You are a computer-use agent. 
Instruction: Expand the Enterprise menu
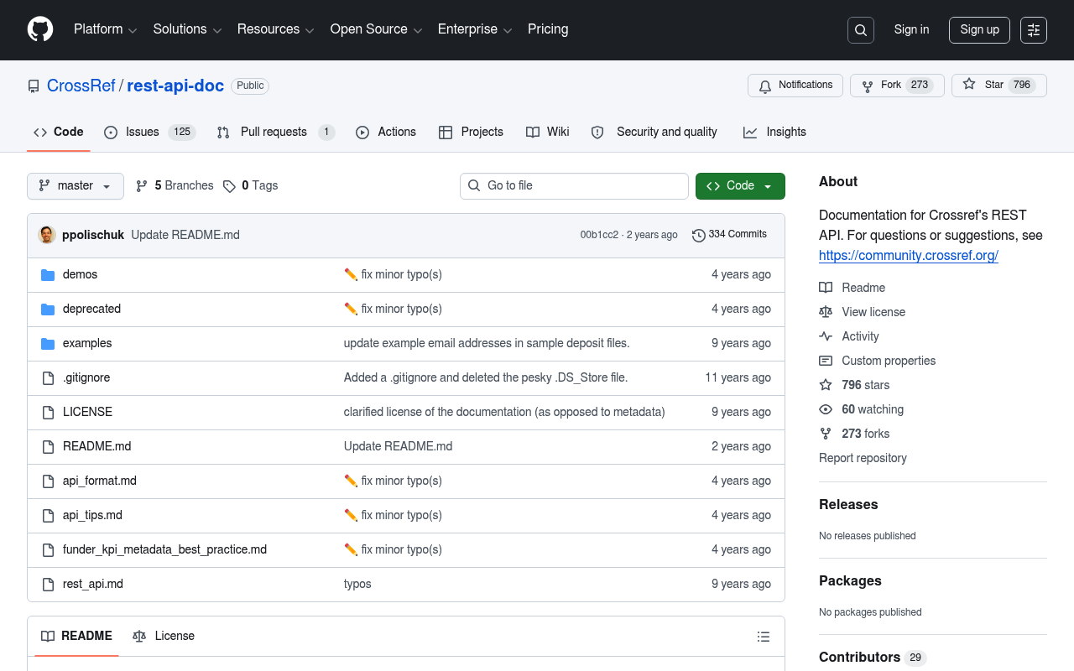(475, 29)
